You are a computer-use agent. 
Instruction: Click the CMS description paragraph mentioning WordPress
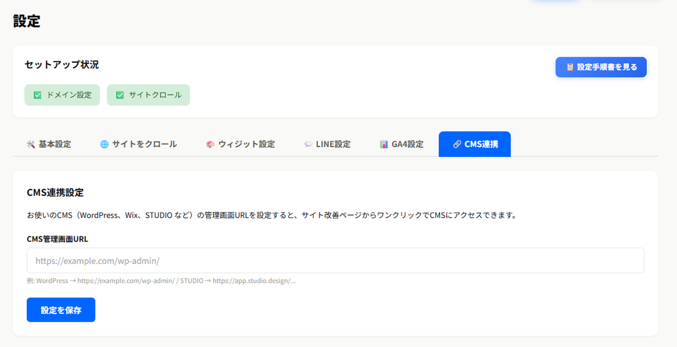click(x=272, y=215)
